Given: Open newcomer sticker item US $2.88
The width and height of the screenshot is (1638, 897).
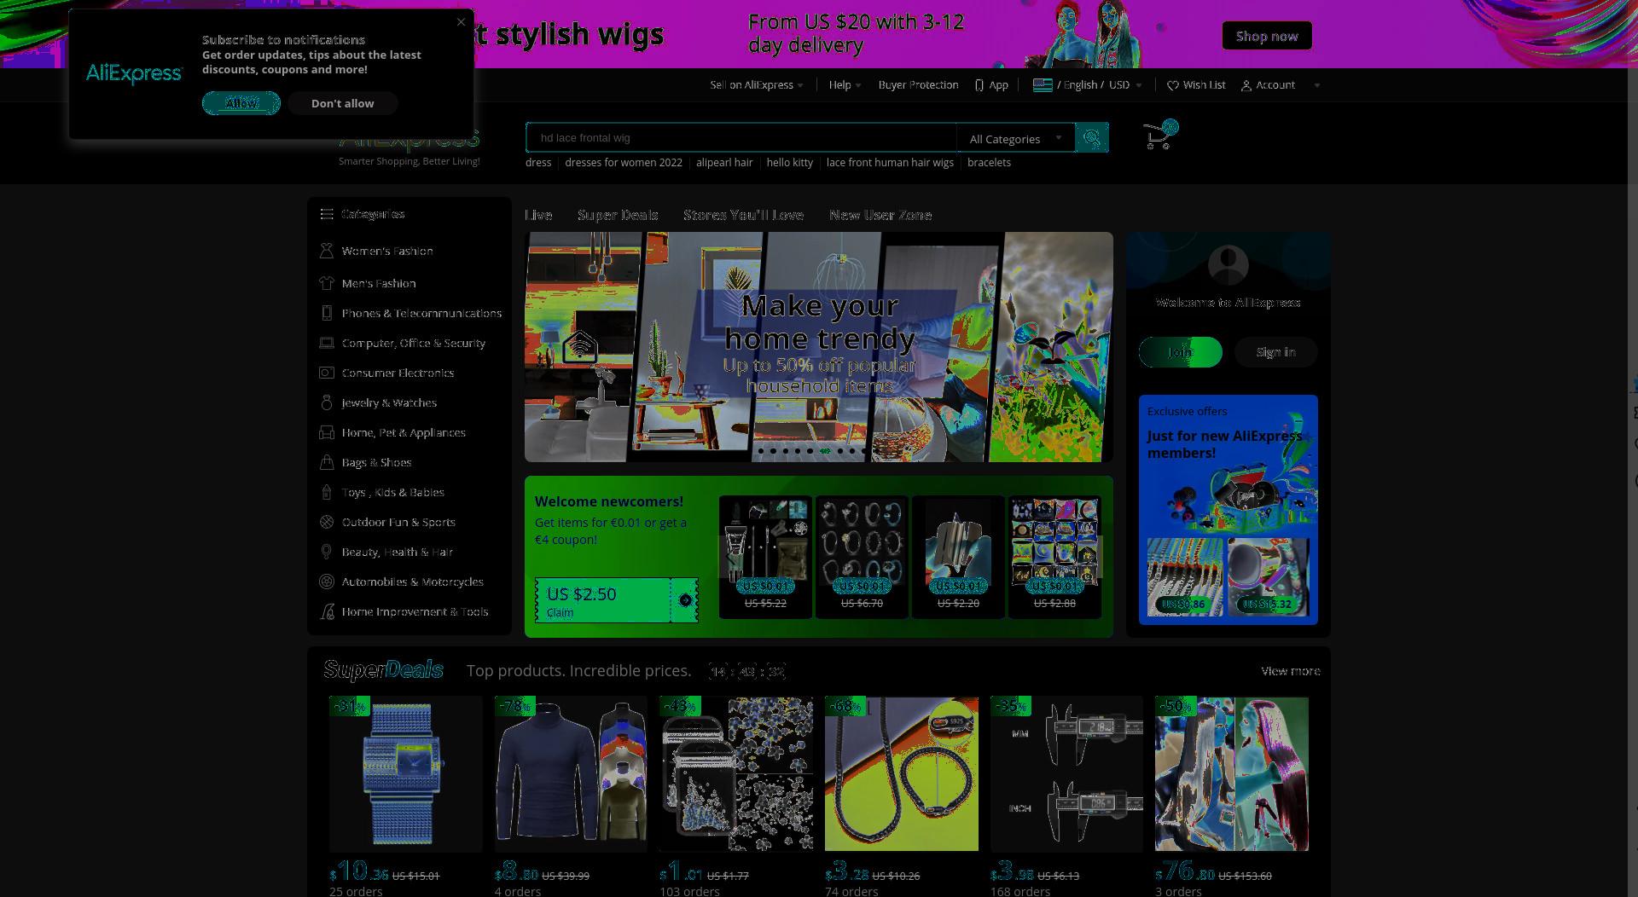Looking at the screenshot, I should click(x=1054, y=556).
